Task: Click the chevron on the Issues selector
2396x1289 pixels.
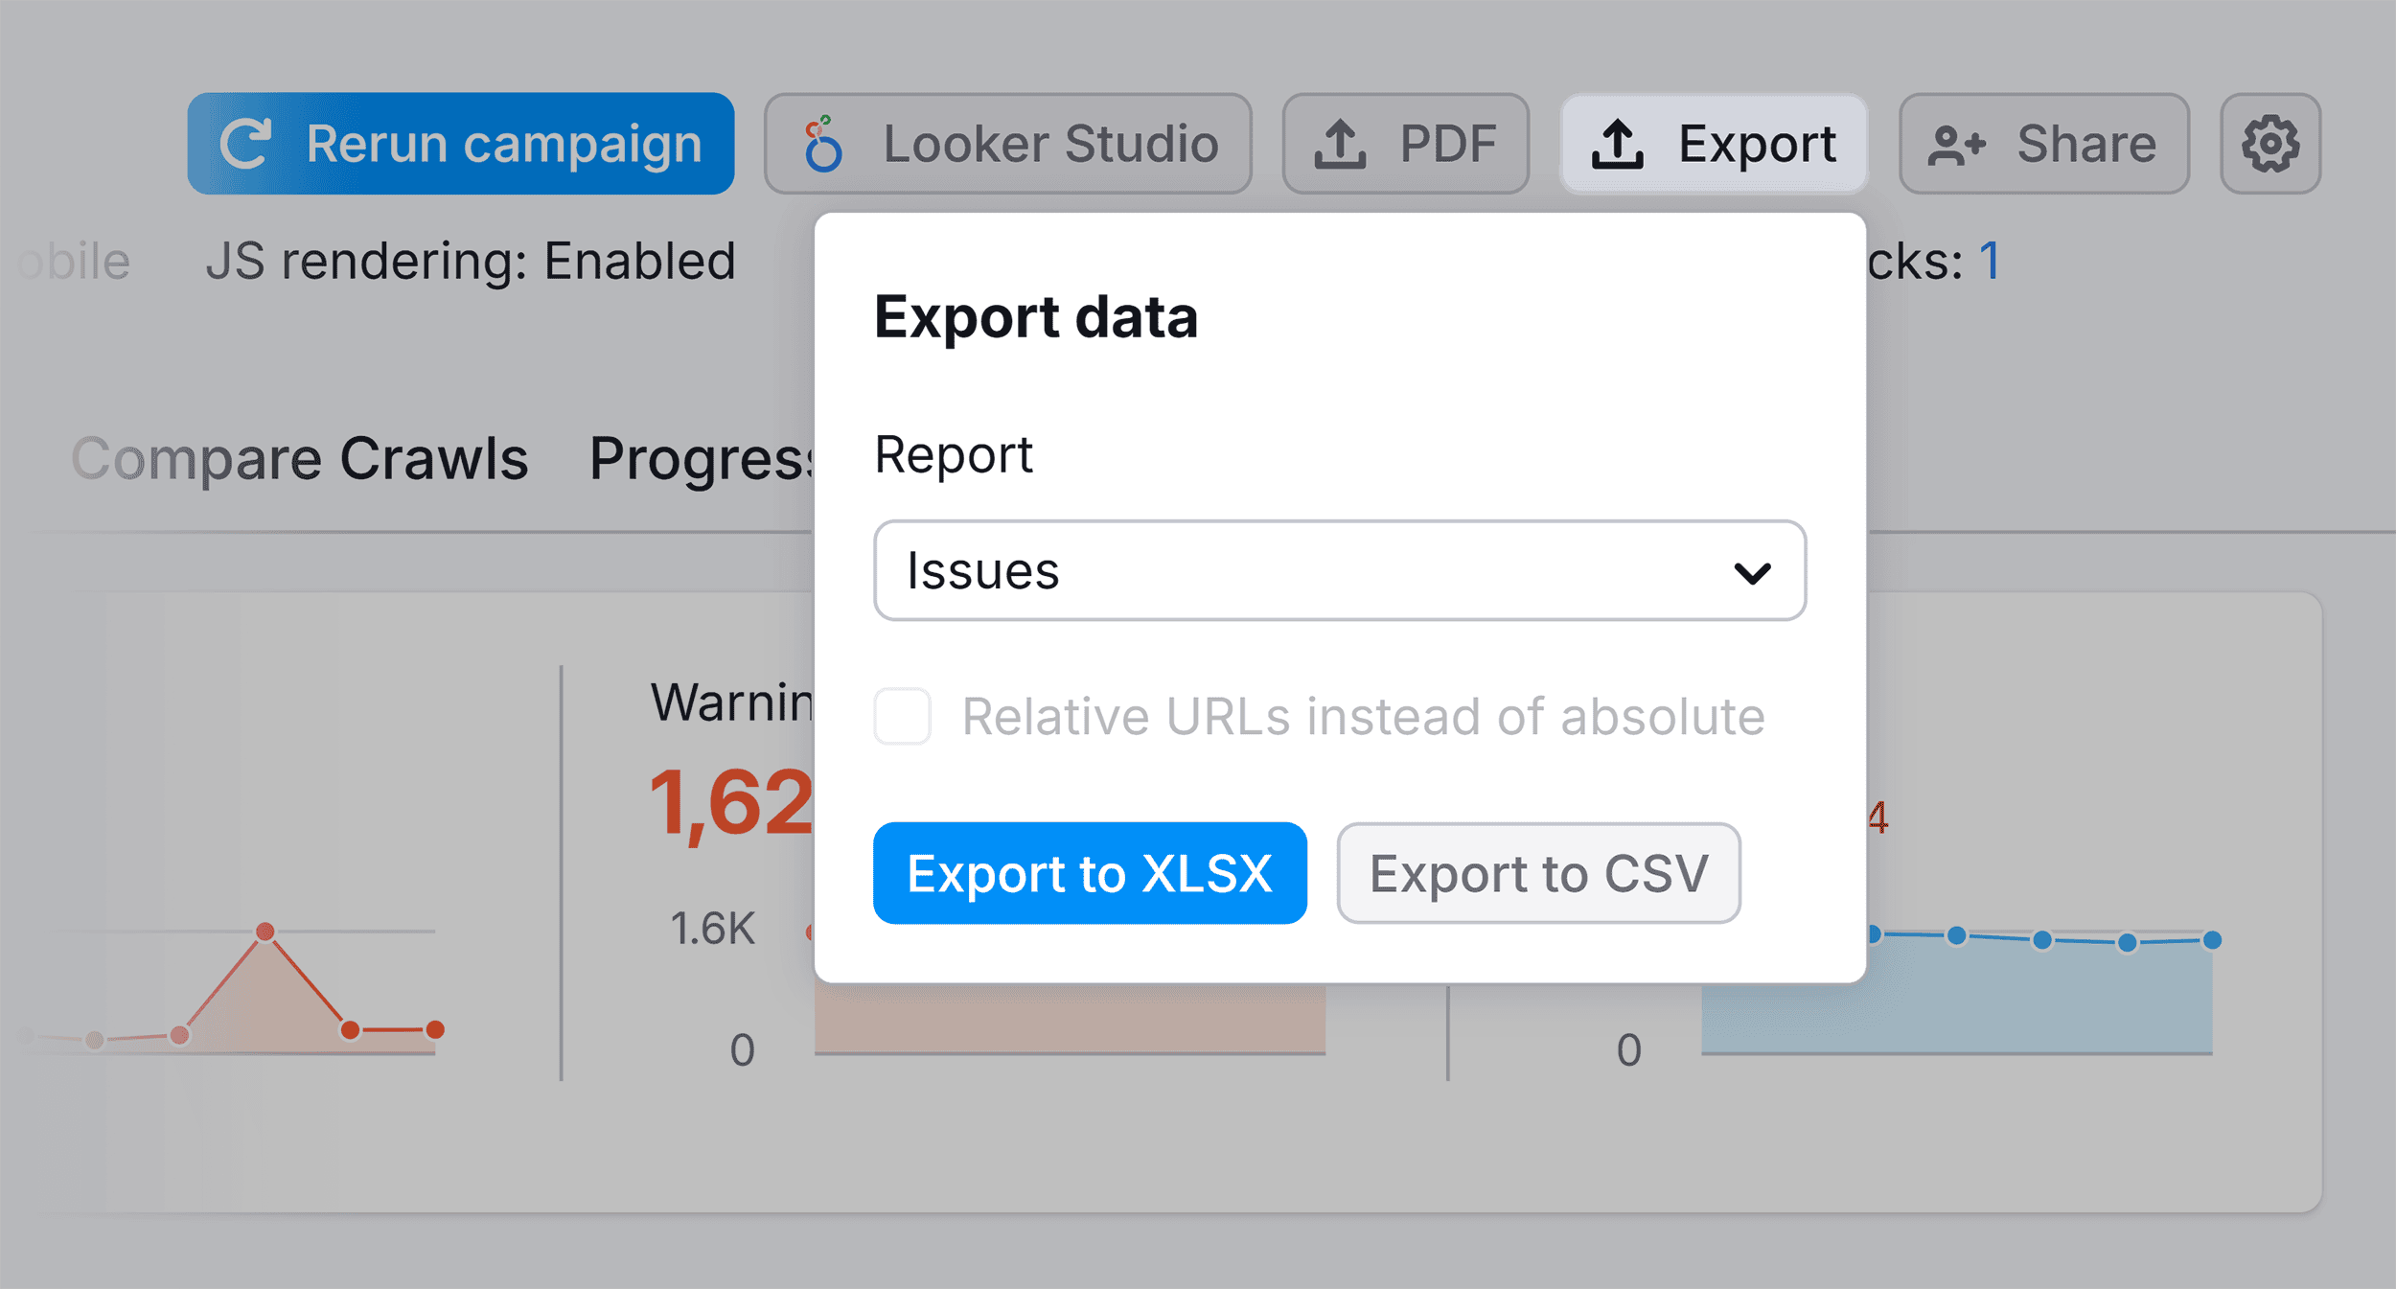Action: tap(1752, 572)
